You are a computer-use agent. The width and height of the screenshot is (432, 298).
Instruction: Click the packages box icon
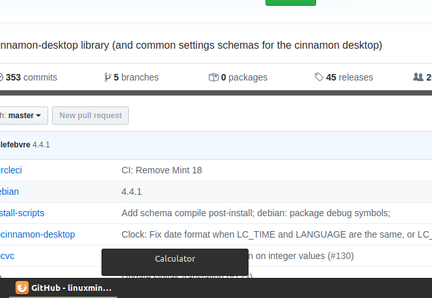coord(213,77)
